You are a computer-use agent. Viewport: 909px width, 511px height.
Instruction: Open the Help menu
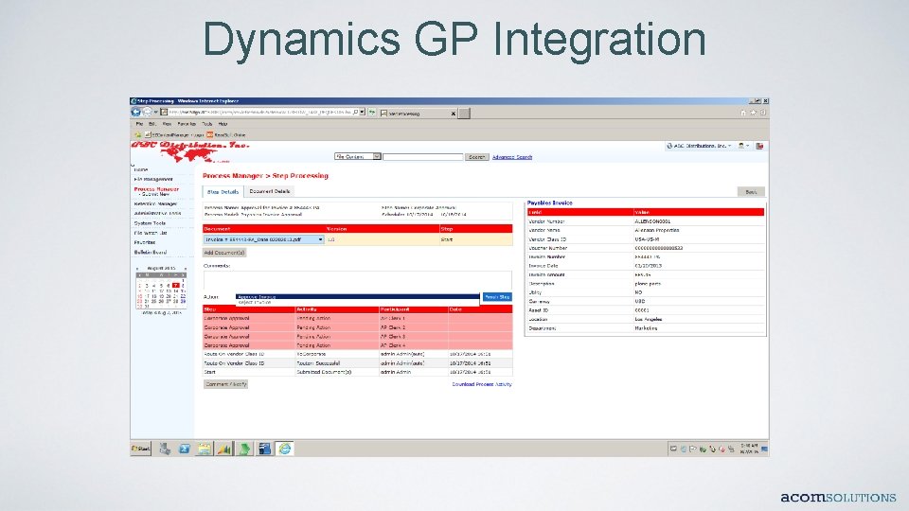pyautogui.click(x=223, y=124)
